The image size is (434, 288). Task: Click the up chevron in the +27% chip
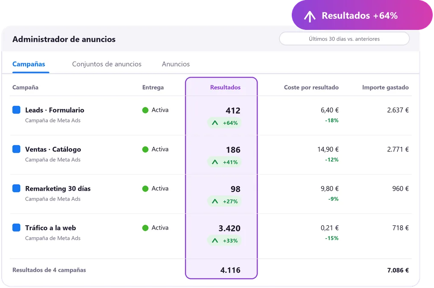click(x=215, y=201)
